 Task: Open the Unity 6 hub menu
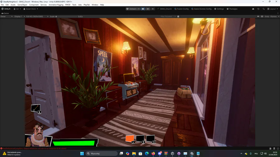coord(6,9)
